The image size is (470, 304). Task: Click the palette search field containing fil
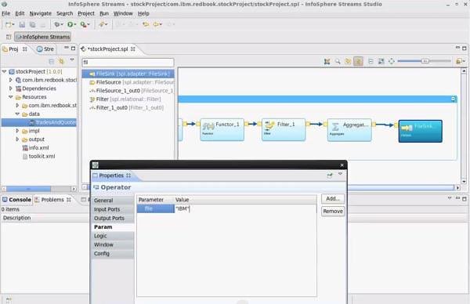coord(128,63)
